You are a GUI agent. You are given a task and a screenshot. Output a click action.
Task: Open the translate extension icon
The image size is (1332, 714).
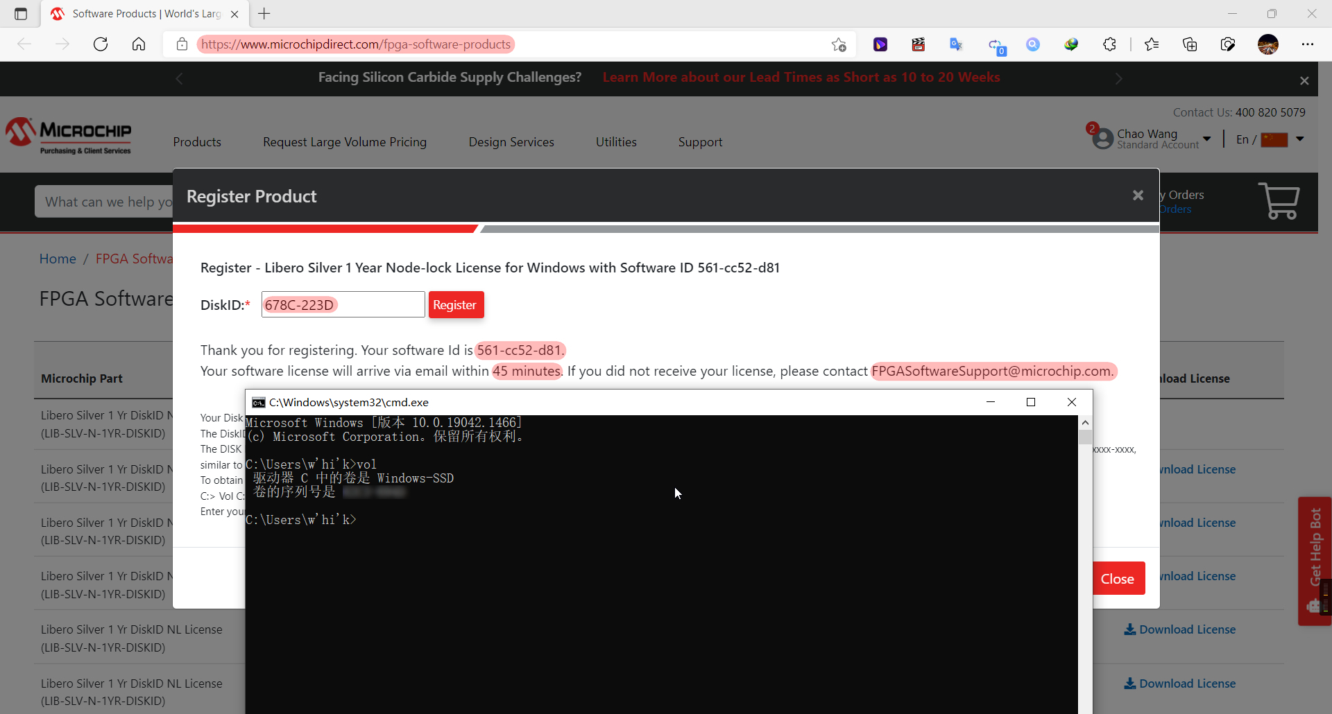click(x=957, y=44)
